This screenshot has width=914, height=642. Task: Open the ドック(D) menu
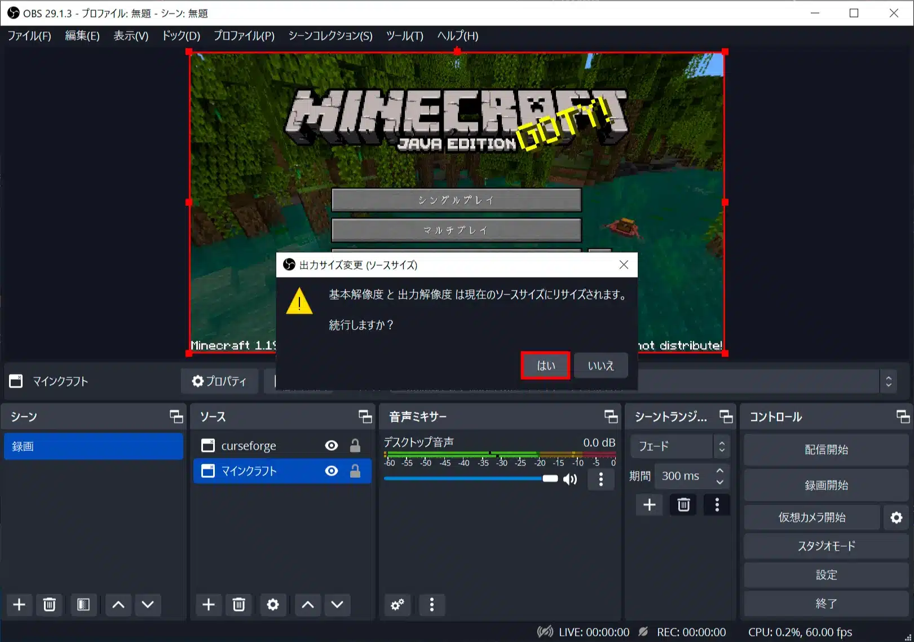[181, 36]
